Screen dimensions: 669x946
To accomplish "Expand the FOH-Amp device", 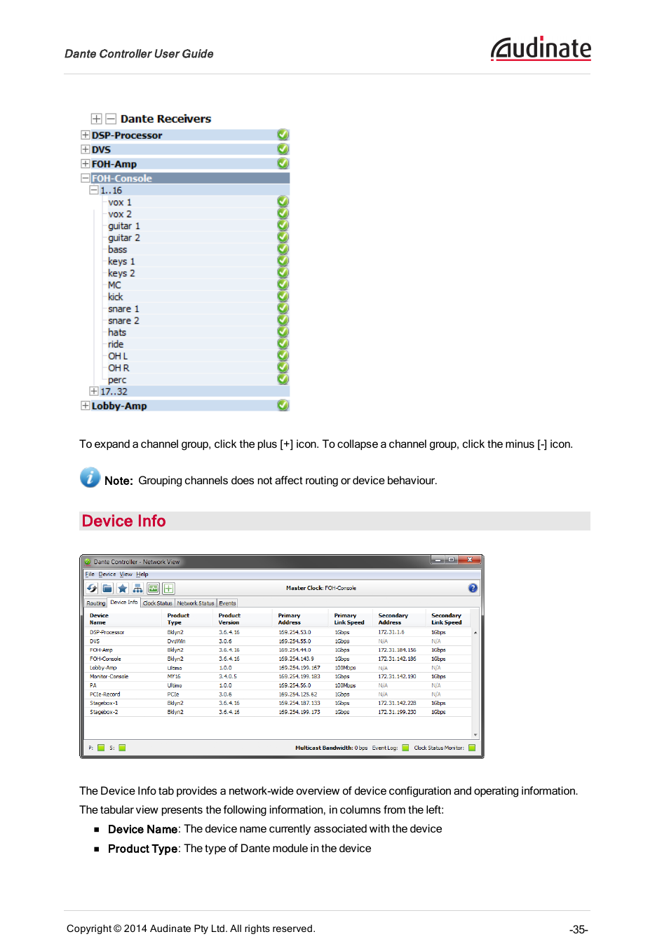I will click(86, 164).
